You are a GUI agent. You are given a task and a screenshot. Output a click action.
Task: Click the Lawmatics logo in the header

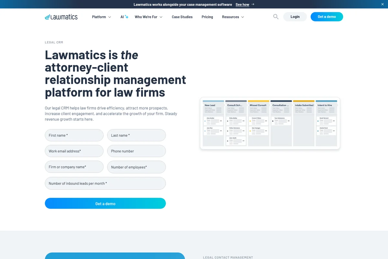pyautogui.click(x=61, y=17)
